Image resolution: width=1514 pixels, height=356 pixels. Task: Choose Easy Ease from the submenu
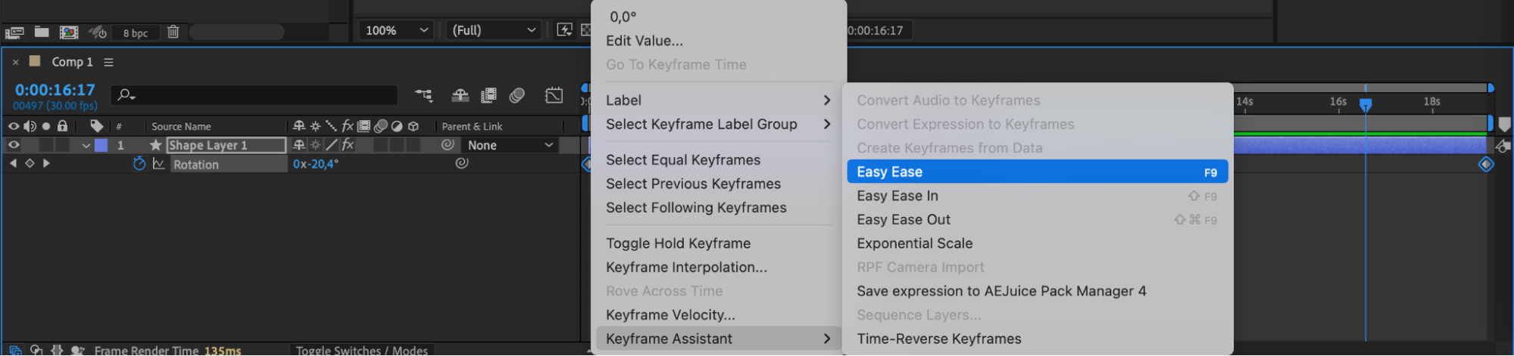tap(1037, 172)
